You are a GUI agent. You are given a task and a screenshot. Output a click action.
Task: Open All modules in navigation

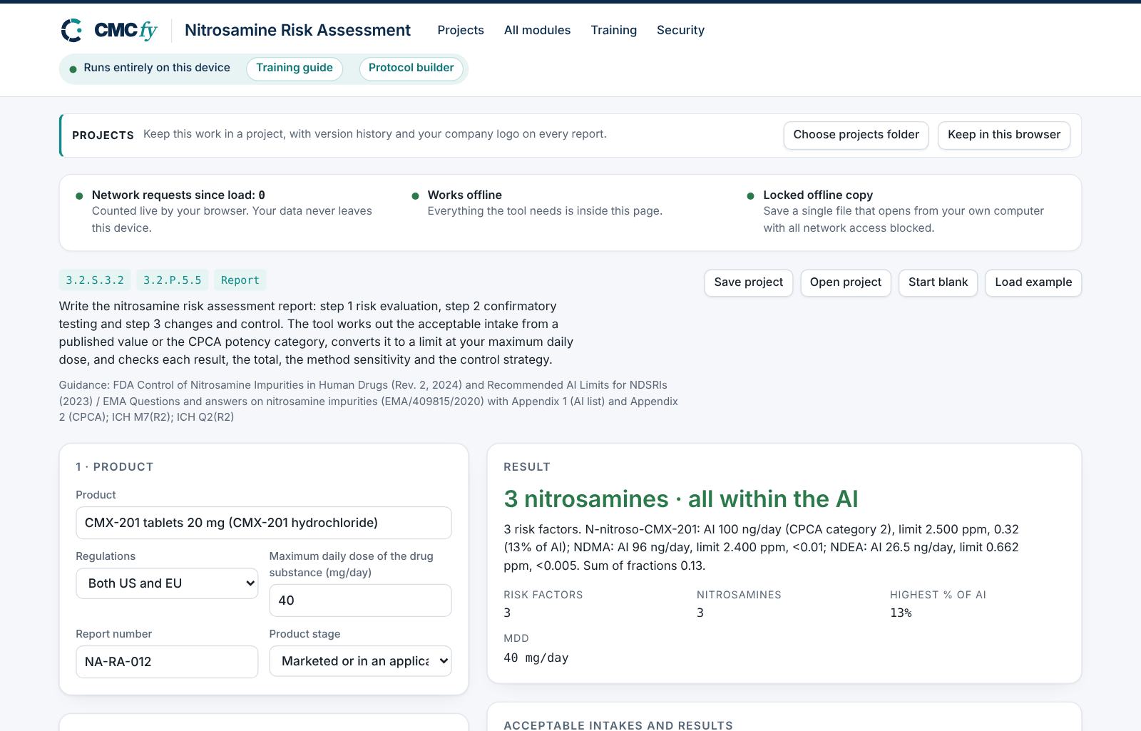pos(537,30)
